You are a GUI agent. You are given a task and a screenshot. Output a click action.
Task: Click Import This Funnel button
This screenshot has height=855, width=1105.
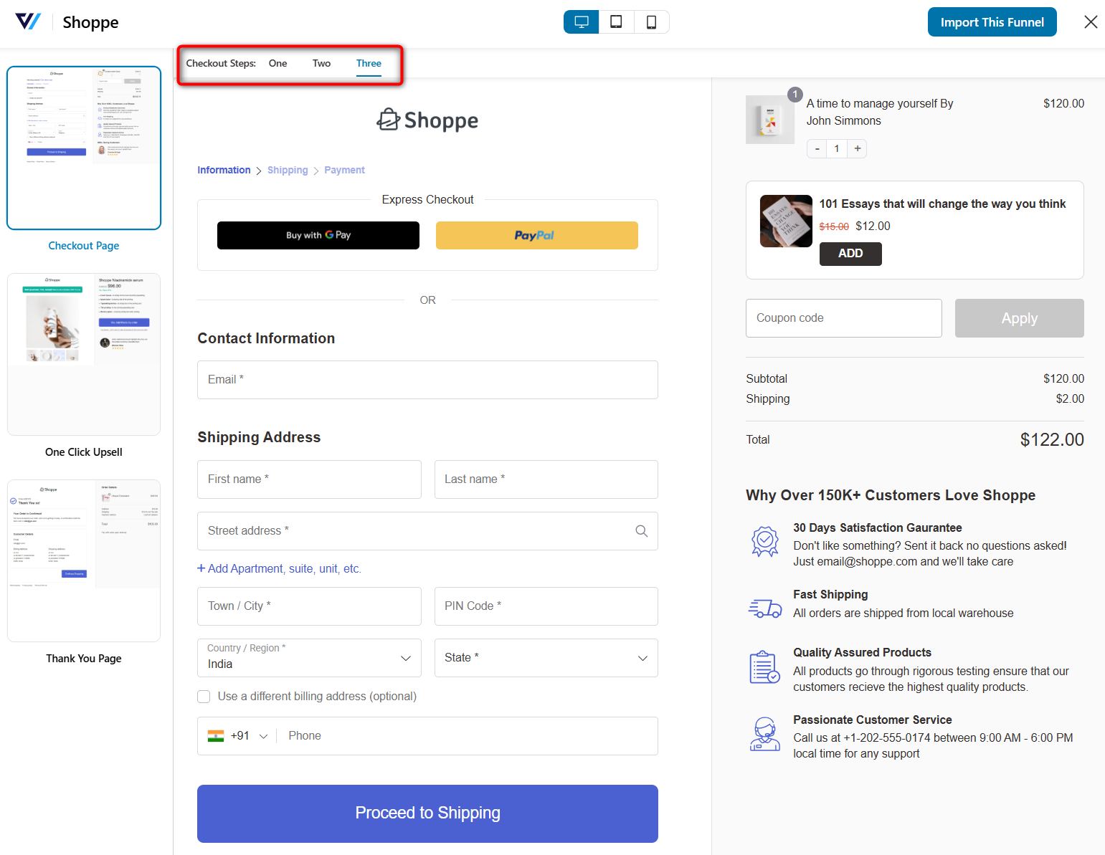click(x=992, y=22)
